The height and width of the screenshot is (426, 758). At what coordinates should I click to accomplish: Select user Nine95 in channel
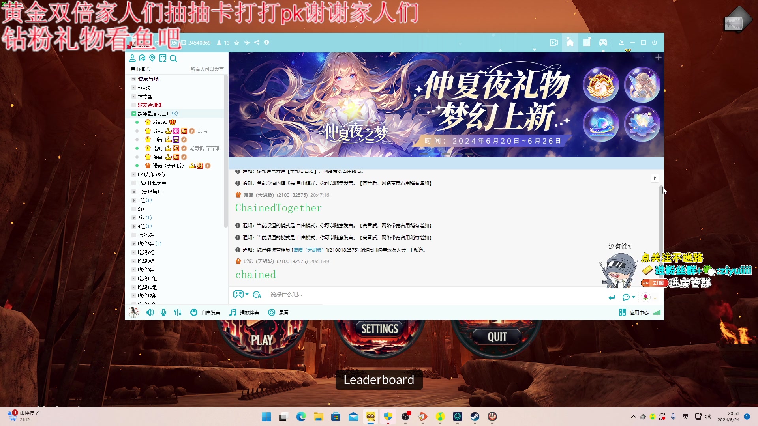click(160, 122)
